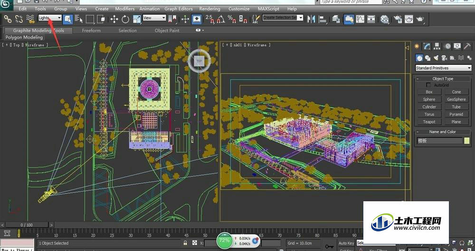Image resolution: width=475 pixels, height=251 pixels.
Task: Click the object name field
Action: pos(439,141)
